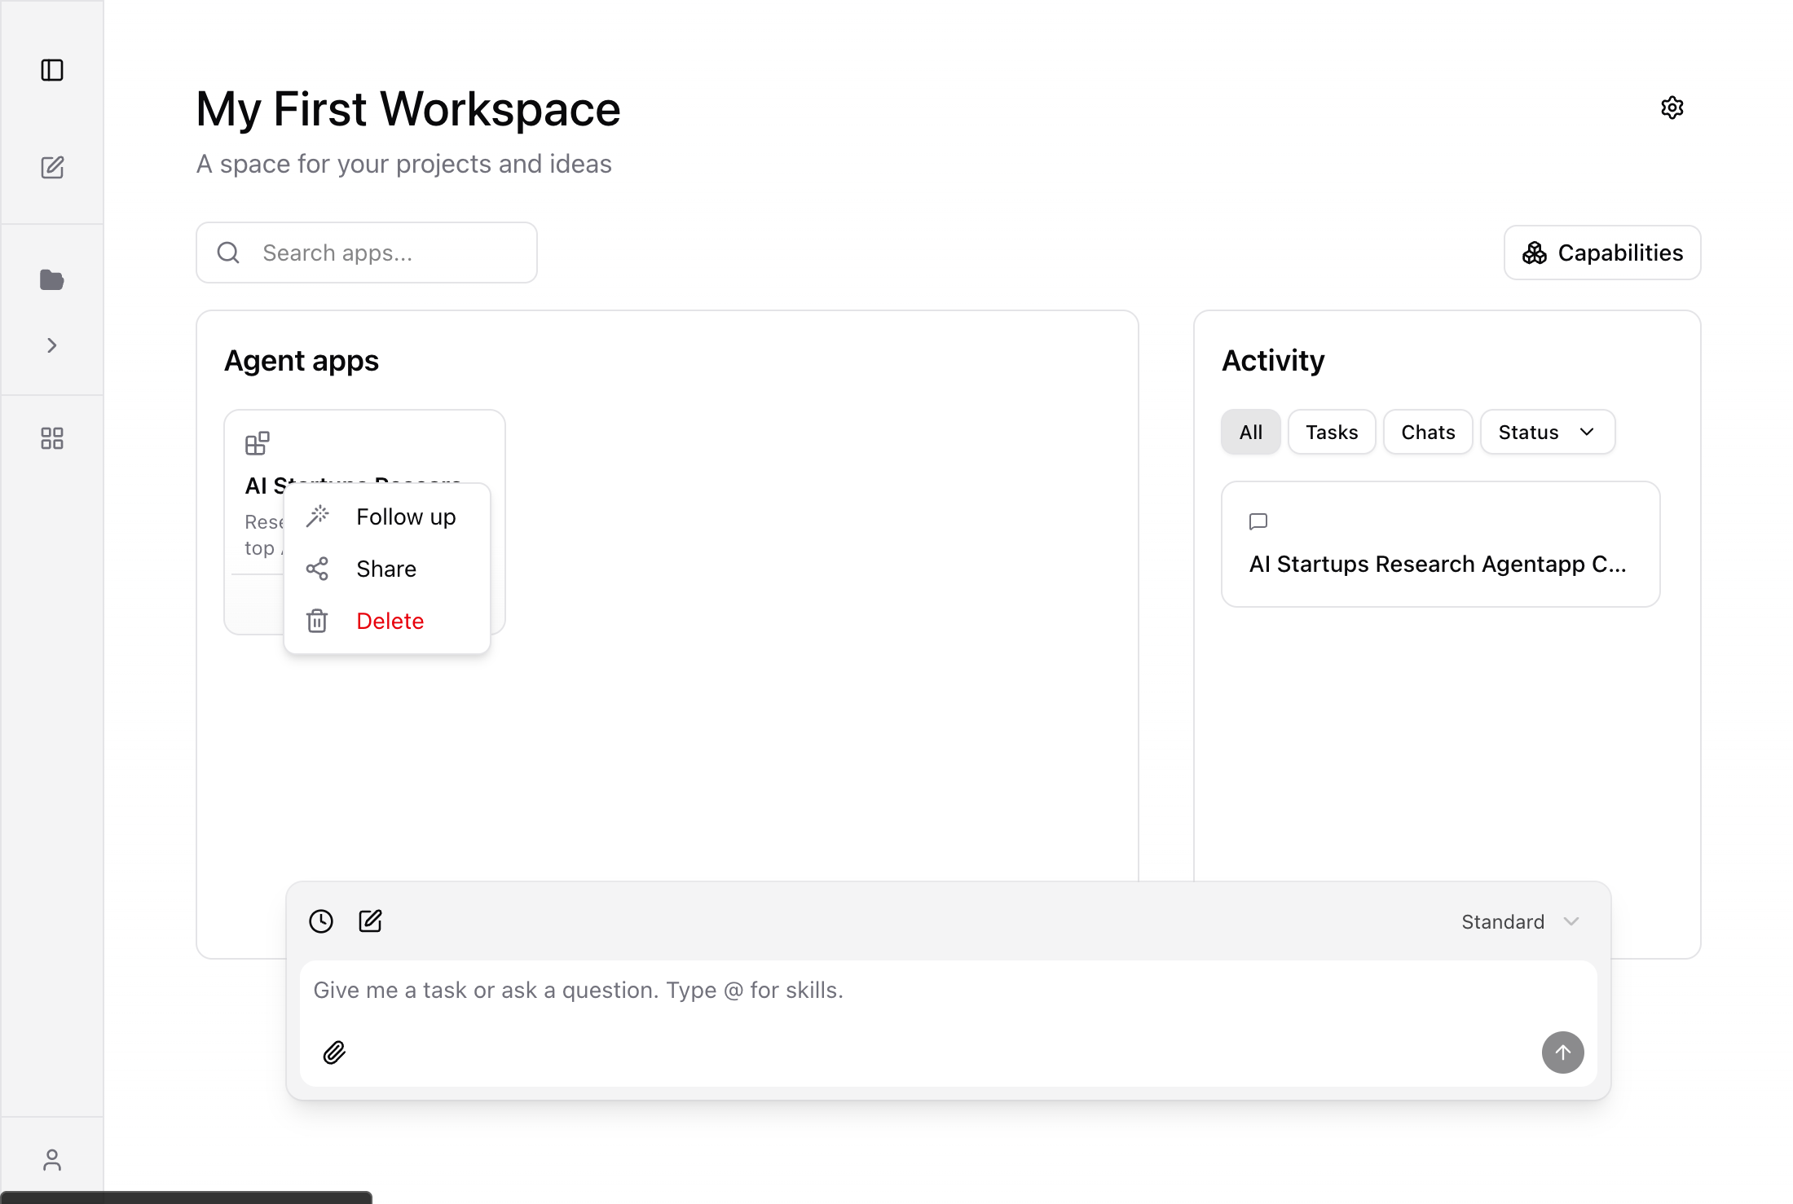Click the new task pencil icon in composer
The image size is (1793, 1204).
pyautogui.click(x=370, y=921)
